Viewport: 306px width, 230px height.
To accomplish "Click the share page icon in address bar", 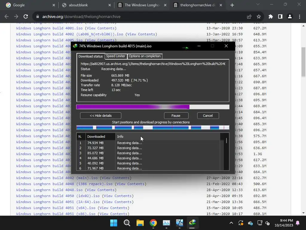I will pyautogui.click(x=249, y=17).
